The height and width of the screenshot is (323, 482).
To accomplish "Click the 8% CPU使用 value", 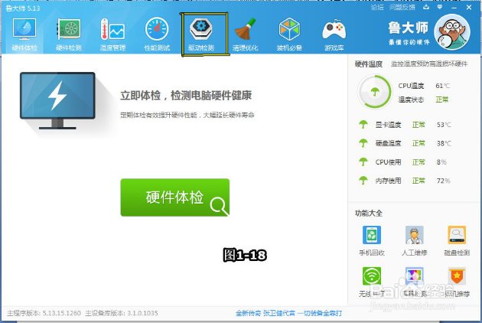I will (x=441, y=161).
